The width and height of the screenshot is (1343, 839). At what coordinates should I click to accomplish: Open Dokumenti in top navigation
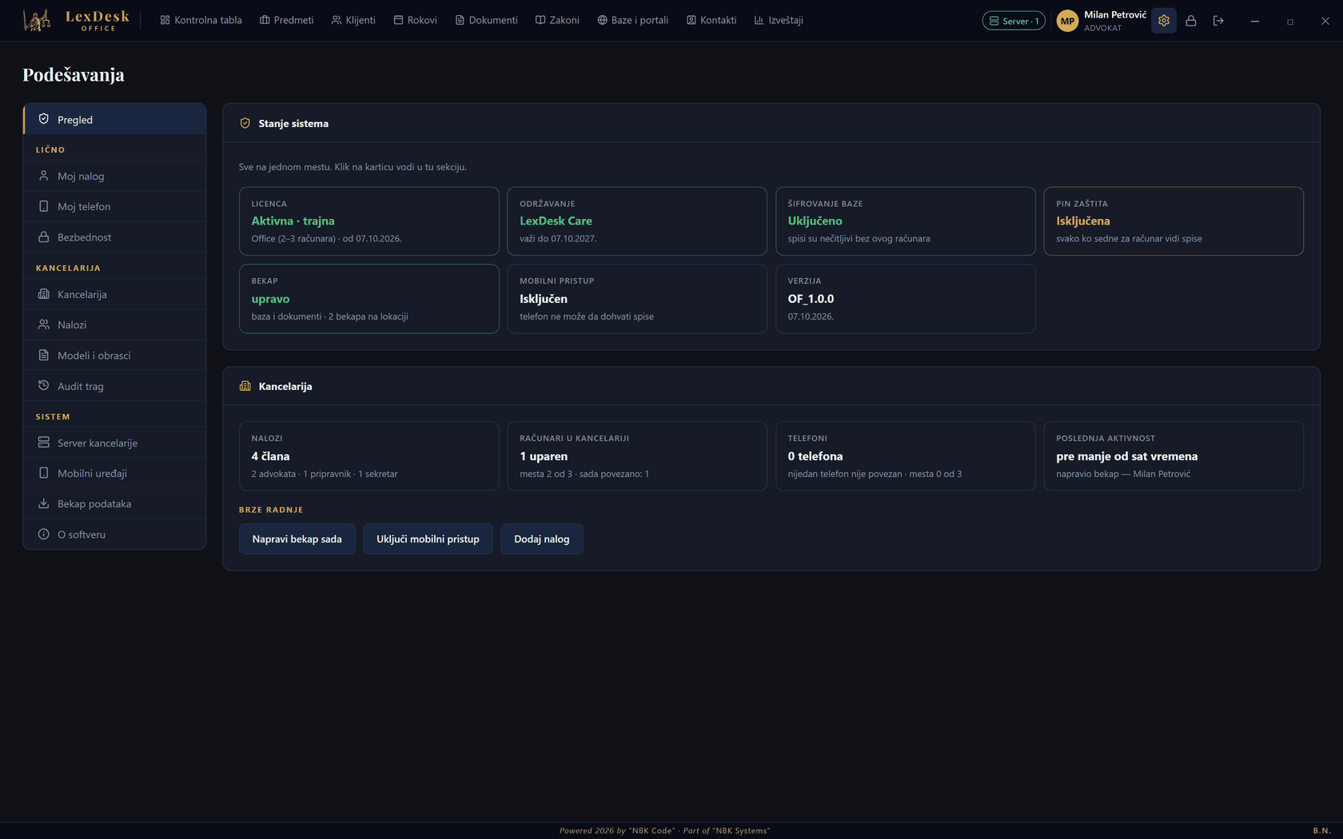(x=486, y=20)
